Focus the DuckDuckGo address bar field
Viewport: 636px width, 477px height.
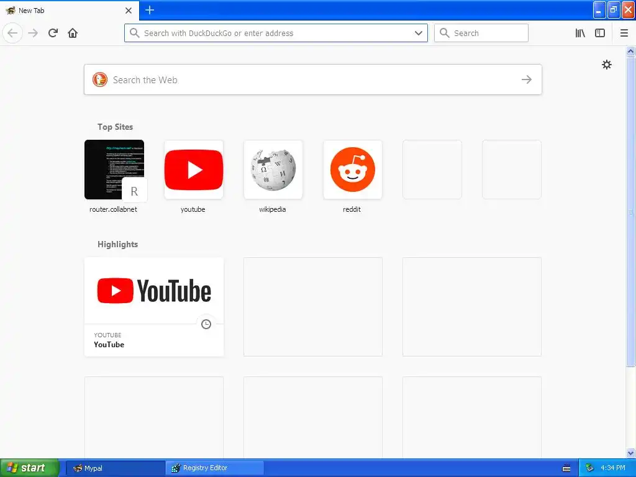pyautogui.click(x=276, y=33)
